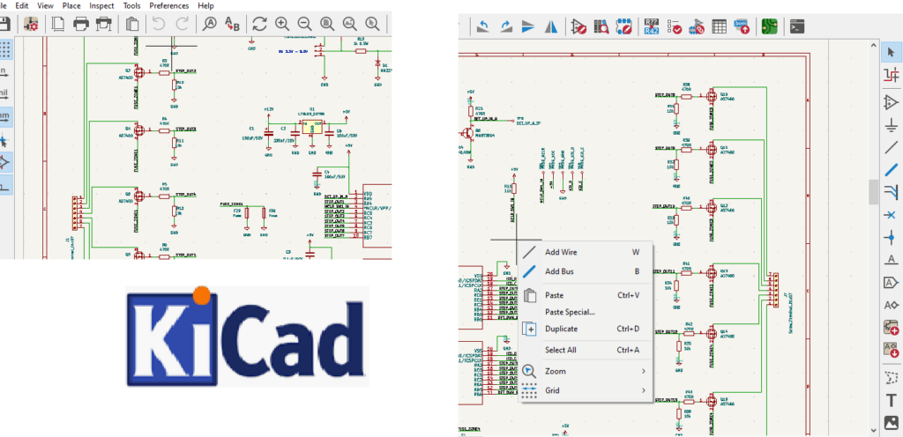
Task: Select the graphic lines dashed tool
Action: pos(892,378)
